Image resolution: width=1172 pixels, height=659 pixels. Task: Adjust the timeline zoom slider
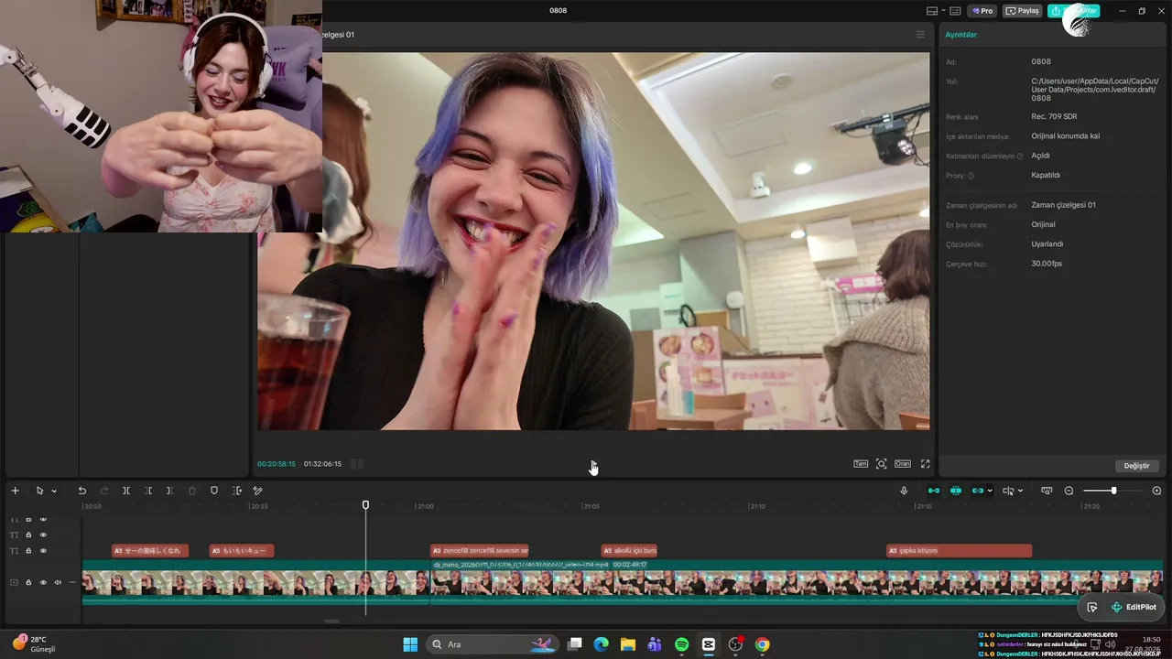1112,492
